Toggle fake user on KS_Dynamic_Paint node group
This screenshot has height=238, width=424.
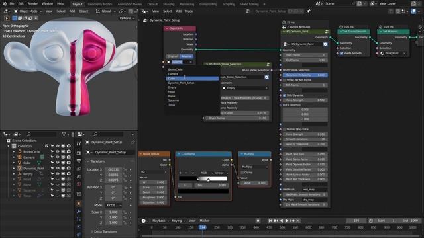point(325,44)
